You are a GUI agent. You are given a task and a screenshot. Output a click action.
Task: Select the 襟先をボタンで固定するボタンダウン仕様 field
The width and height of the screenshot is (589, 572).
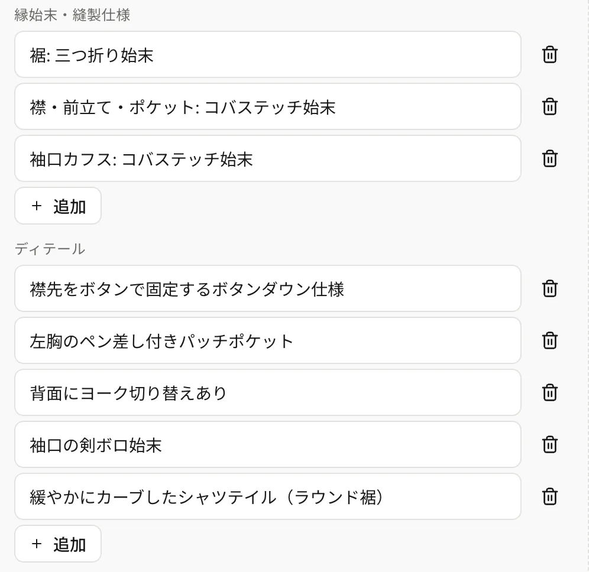tap(268, 288)
